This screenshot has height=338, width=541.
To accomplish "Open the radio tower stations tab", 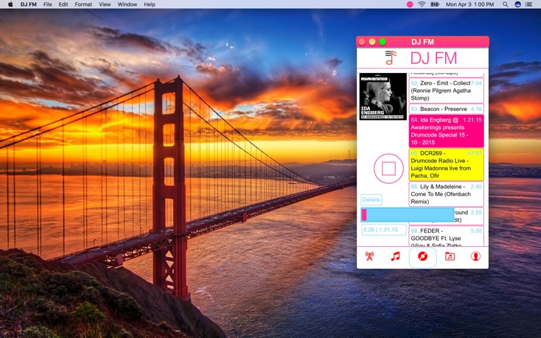I will pyautogui.click(x=369, y=256).
